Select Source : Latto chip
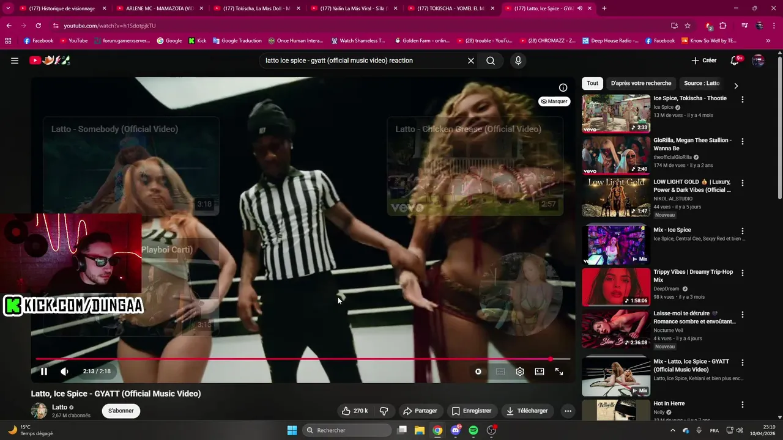 point(702,83)
